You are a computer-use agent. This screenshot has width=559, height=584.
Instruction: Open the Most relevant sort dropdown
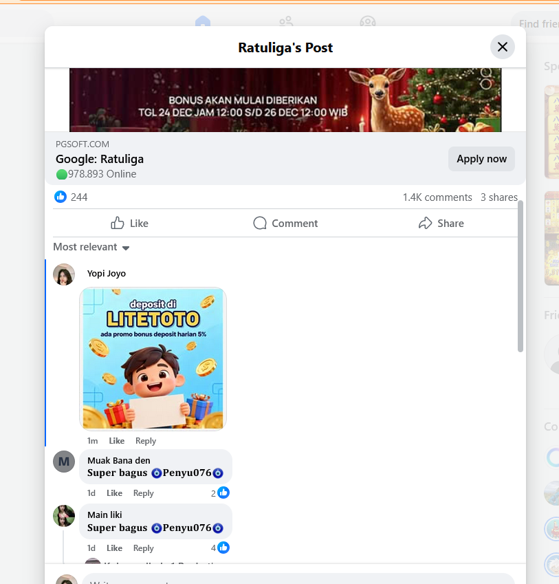tap(91, 247)
